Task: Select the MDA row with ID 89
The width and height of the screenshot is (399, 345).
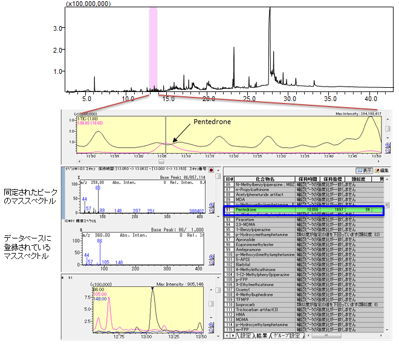Action: pos(304,200)
